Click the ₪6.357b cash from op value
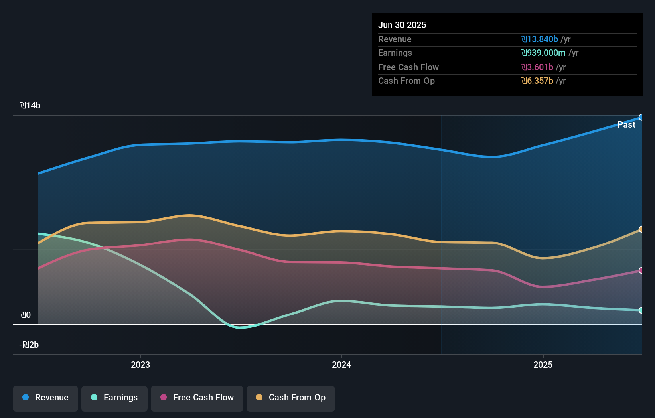Image resolution: width=655 pixels, height=418 pixels. [537, 81]
